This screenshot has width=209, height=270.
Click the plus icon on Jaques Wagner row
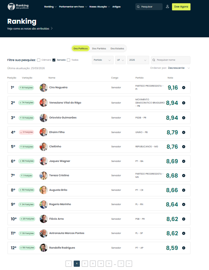[184, 161]
